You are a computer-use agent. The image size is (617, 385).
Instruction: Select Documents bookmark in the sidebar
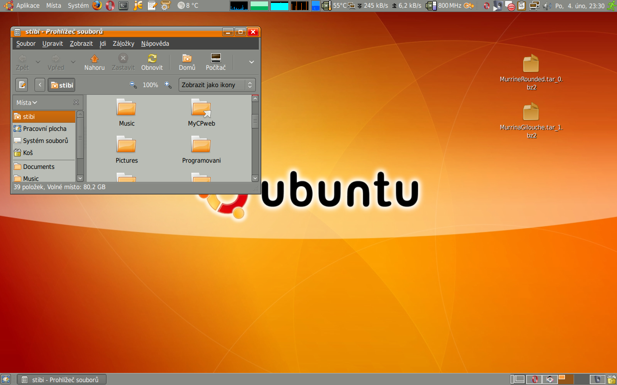[x=44, y=167]
